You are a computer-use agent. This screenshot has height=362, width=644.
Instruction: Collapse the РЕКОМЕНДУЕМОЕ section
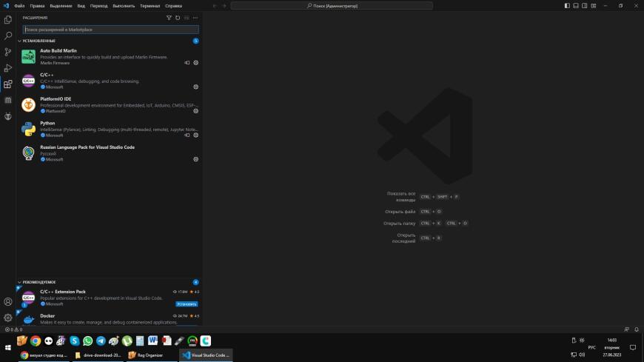pos(38,282)
